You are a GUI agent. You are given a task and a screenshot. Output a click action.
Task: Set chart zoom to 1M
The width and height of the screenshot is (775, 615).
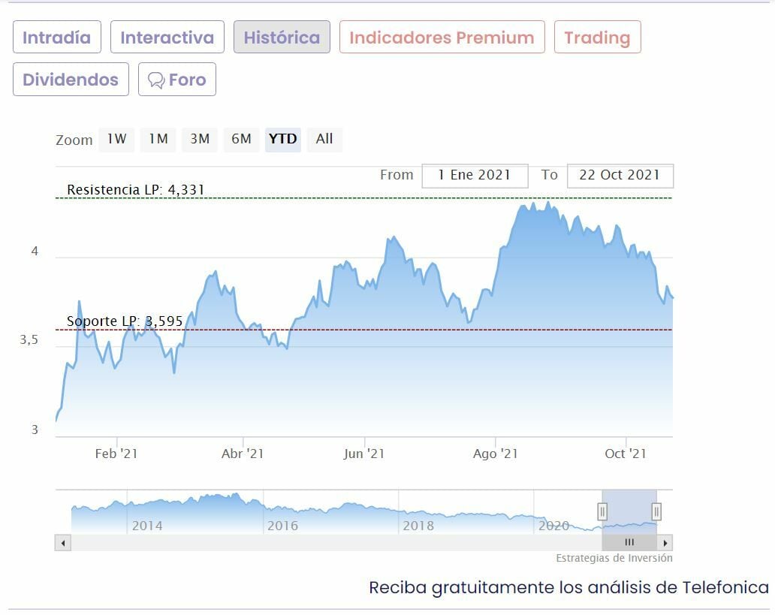pos(158,139)
